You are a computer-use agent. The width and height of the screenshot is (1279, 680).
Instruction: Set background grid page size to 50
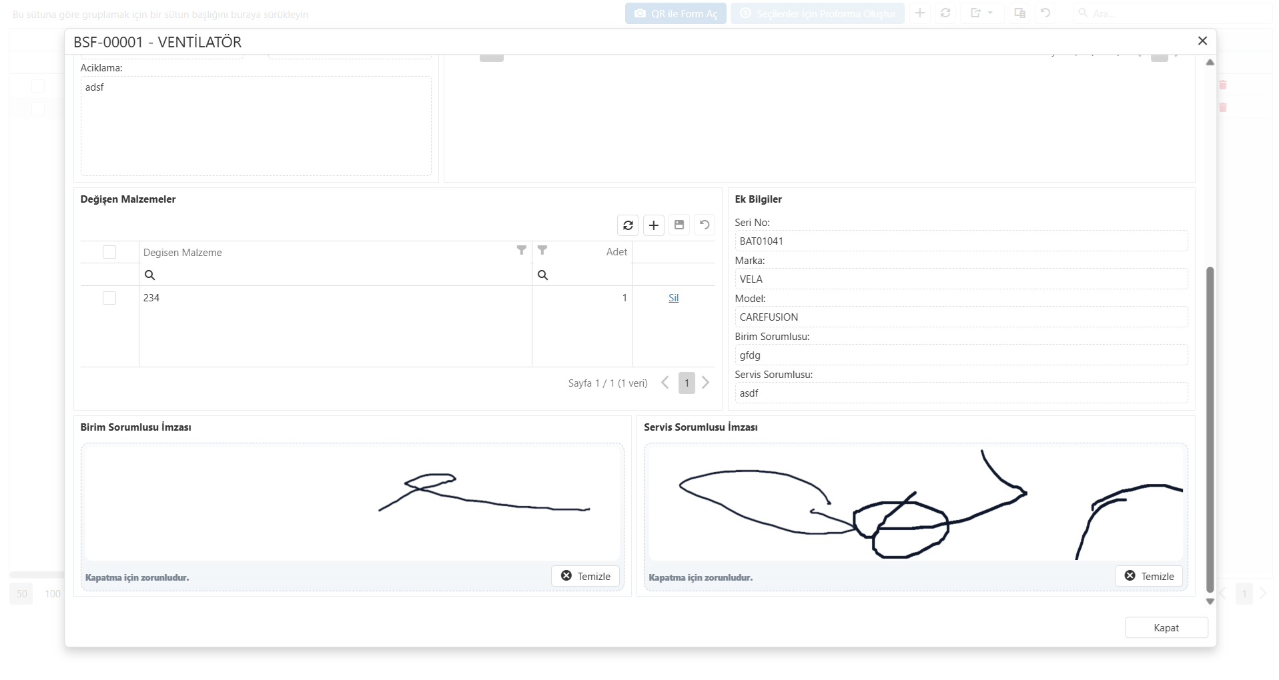pos(22,593)
